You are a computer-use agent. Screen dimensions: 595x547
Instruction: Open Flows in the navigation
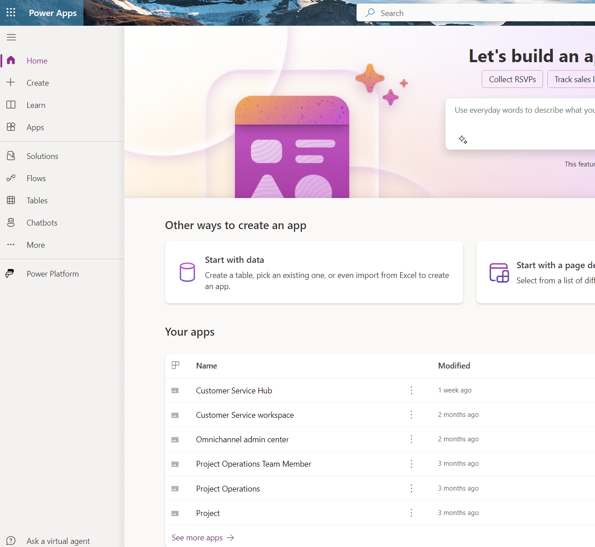tap(62, 178)
